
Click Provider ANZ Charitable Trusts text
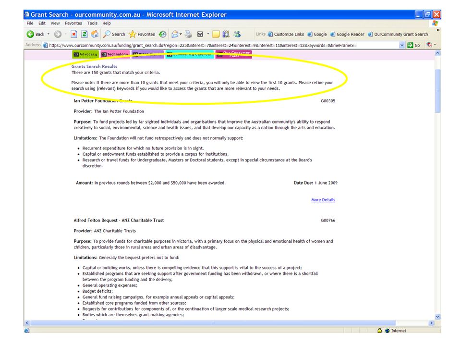(105, 231)
